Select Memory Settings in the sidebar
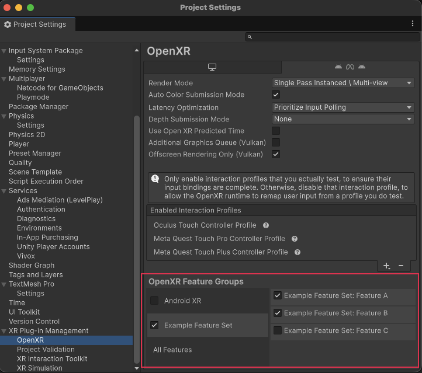The height and width of the screenshot is (373, 422). click(x=37, y=69)
